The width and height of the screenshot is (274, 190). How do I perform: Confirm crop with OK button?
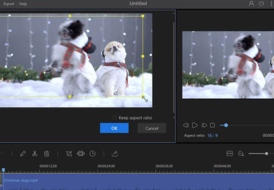114,128
